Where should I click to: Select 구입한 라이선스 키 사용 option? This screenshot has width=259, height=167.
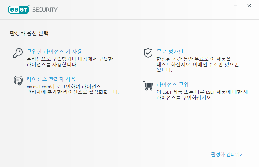(x=54, y=51)
